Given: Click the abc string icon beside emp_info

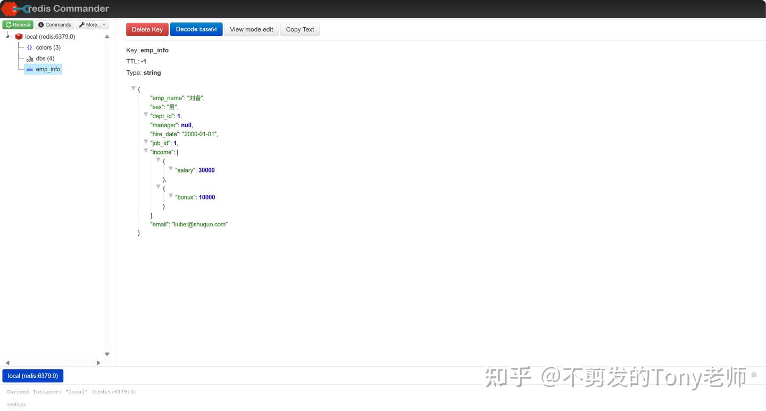Looking at the screenshot, I should 30,69.
